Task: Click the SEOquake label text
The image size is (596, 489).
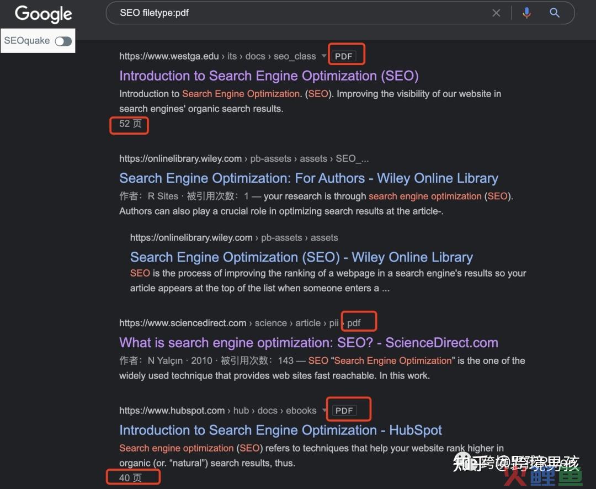Action: (x=27, y=41)
